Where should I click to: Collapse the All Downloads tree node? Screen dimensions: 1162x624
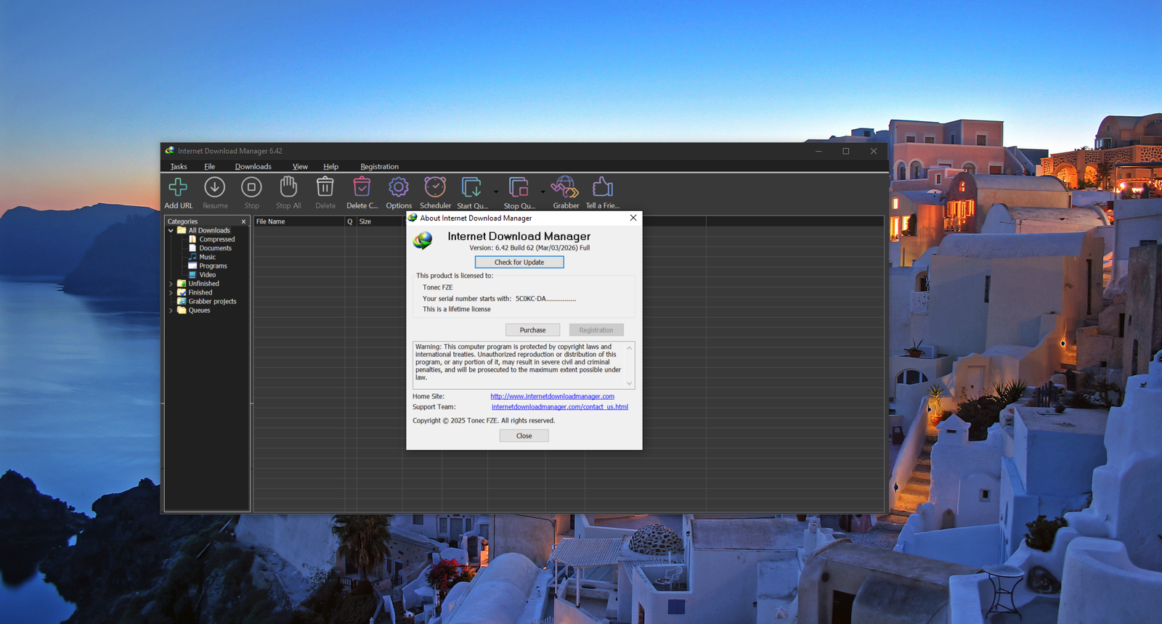(x=171, y=231)
